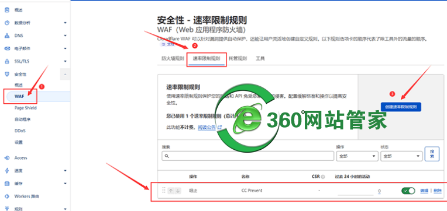The image size is (447, 211).
Task: Click the 名称 column header
Action: (x=245, y=177)
